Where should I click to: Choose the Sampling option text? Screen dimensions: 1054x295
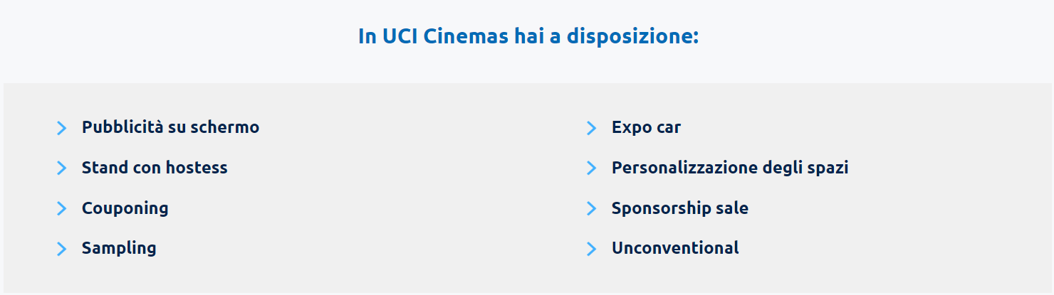(x=119, y=248)
